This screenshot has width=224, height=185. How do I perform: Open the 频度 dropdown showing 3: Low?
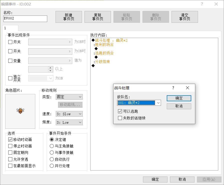point(69,122)
